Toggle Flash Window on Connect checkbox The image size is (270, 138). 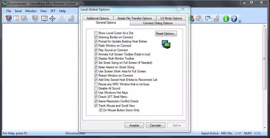[96, 46]
